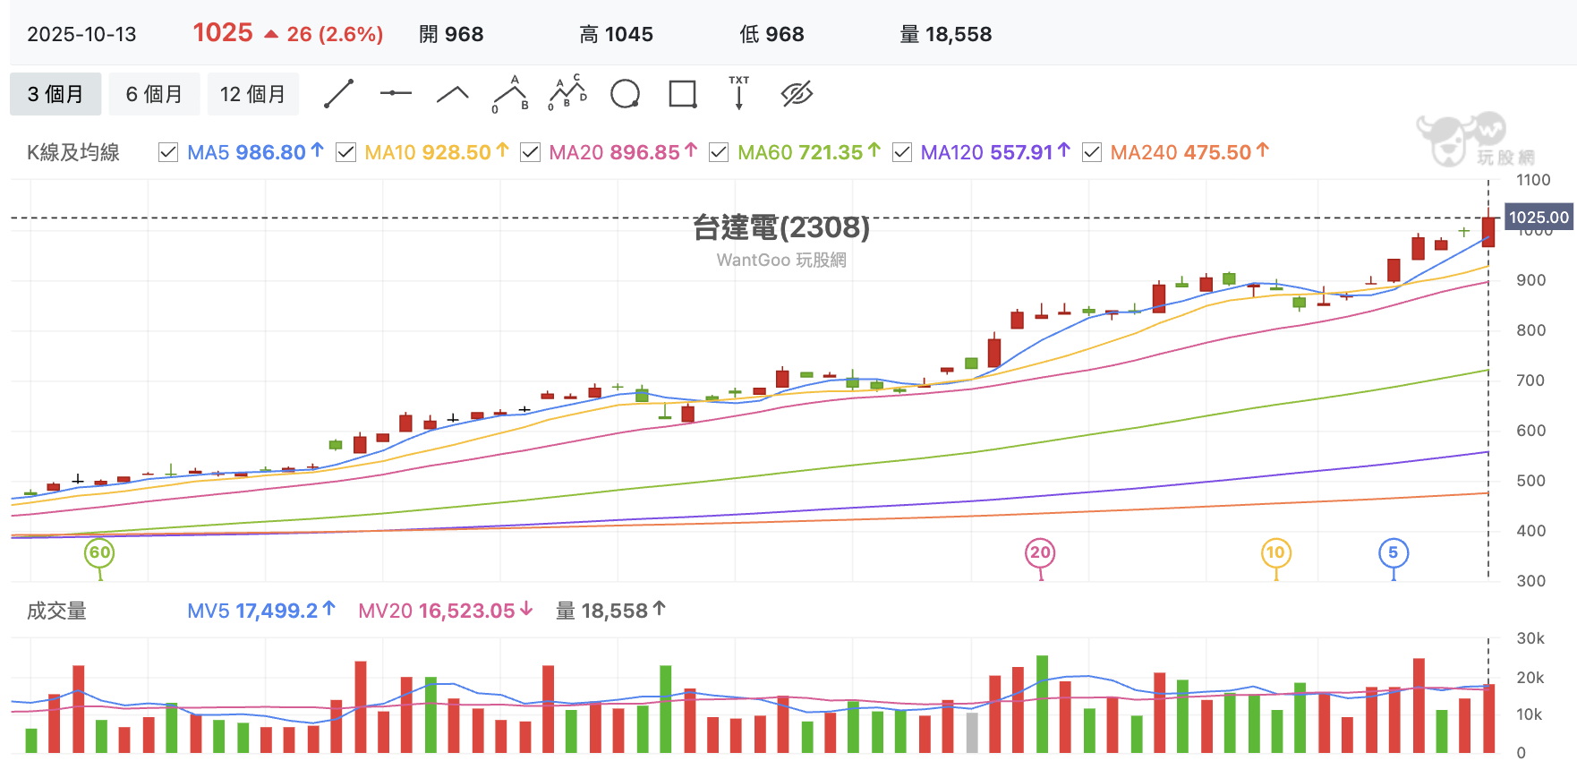
Task: Select the TXT text annotation tool
Action: 739,93
